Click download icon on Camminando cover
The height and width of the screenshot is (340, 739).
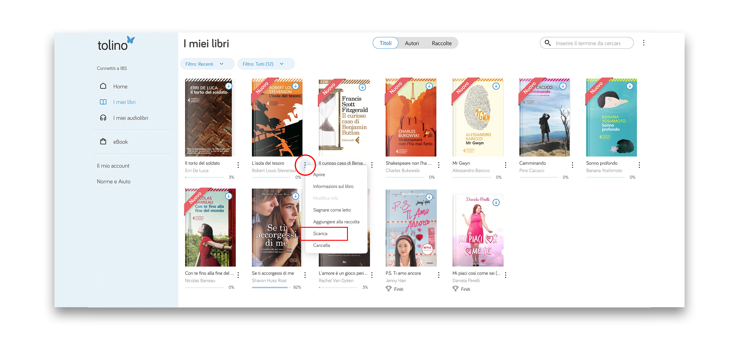[563, 86]
